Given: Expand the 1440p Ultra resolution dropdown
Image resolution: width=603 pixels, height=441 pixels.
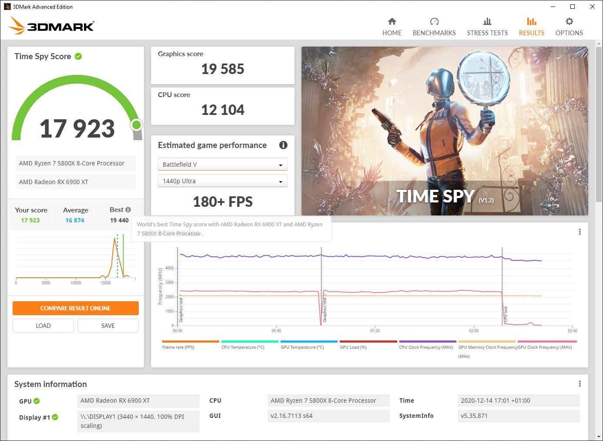Looking at the screenshot, I should click(222, 181).
